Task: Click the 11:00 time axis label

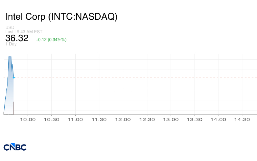Action: (x=75, y=119)
